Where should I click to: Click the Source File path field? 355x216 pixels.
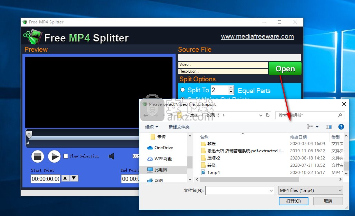pyautogui.click(x=239, y=57)
